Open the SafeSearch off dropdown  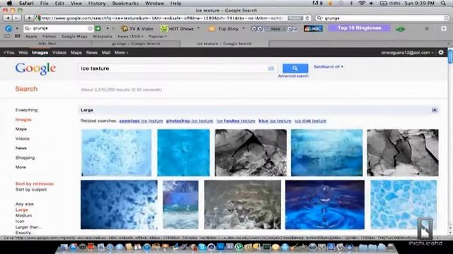(x=328, y=67)
